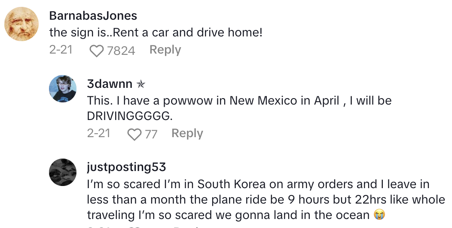Screen dimensions: 452x228
Task: Select the "Rent a car and drive home" comment text
Action: pyautogui.click(x=156, y=32)
